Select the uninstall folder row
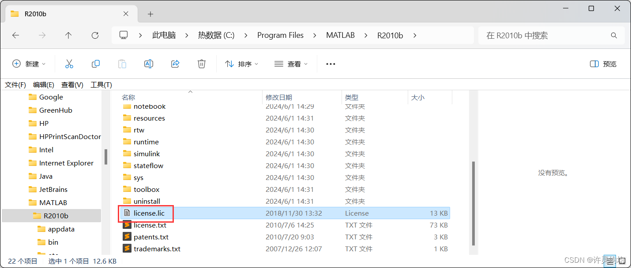 (285, 201)
